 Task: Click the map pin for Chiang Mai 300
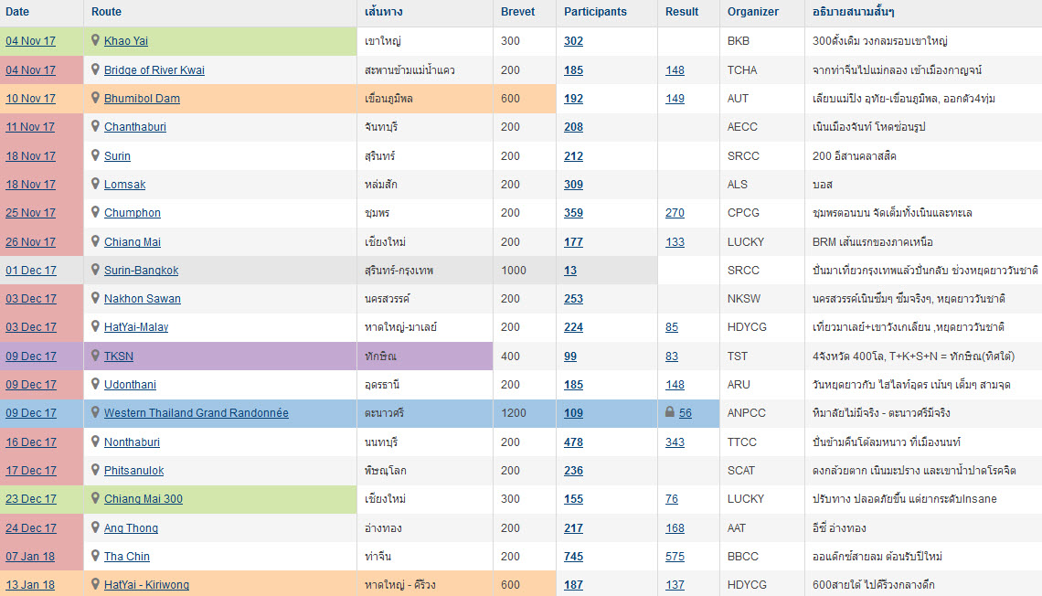(x=95, y=497)
